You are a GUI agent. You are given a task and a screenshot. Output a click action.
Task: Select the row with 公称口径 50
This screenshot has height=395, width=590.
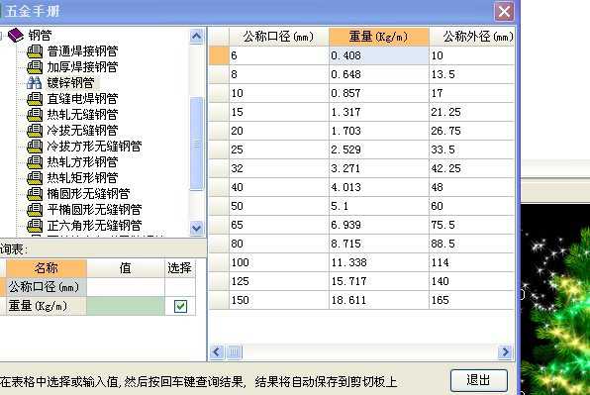click(362, 206)
